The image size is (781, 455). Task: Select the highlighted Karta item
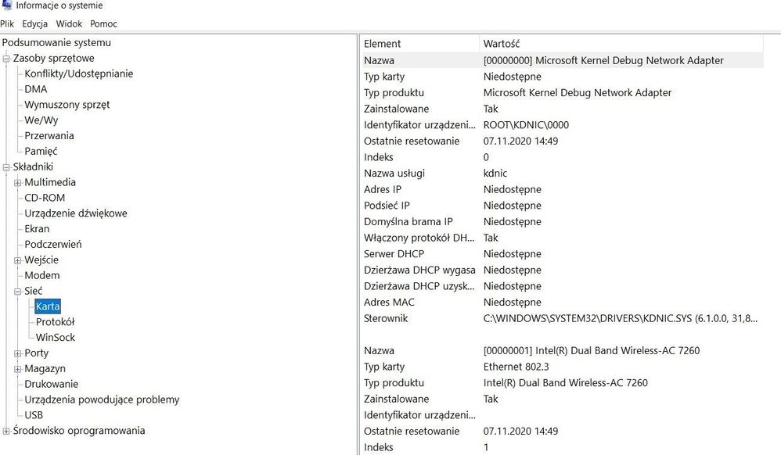coord(48,306)
